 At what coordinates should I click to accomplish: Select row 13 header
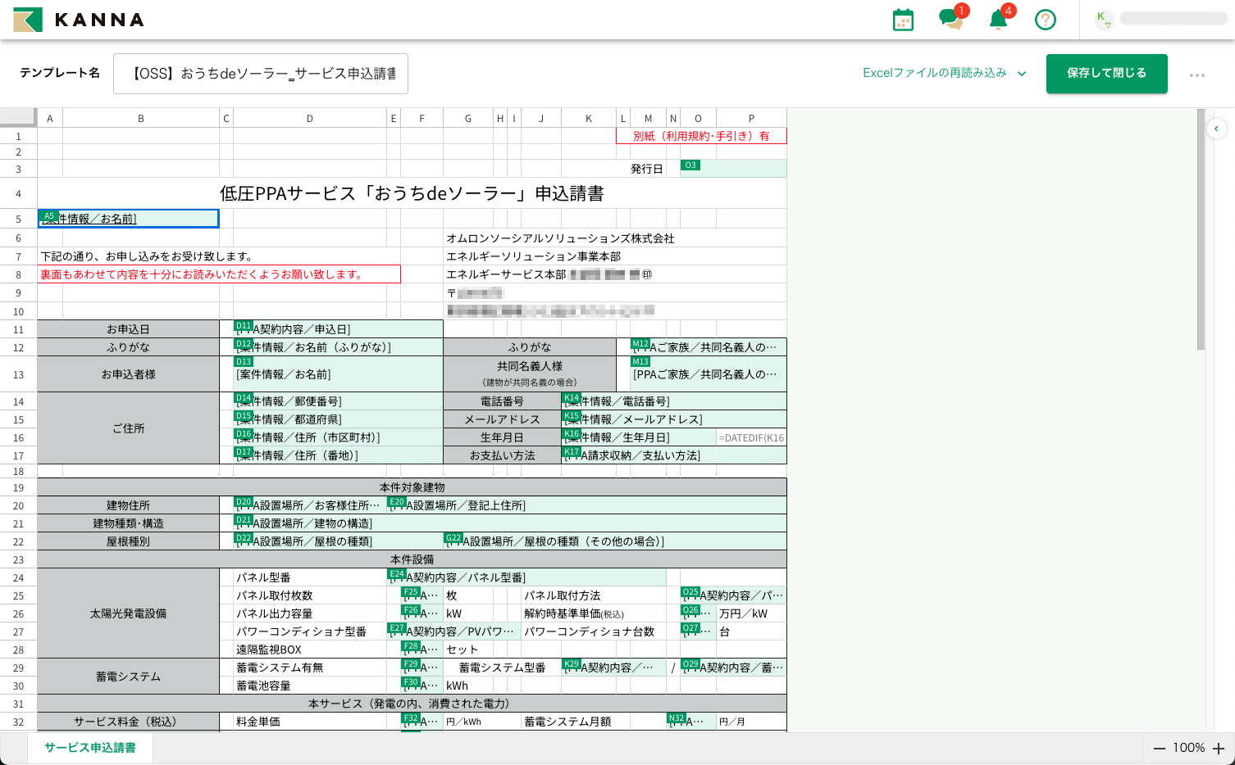coord(18,374)
